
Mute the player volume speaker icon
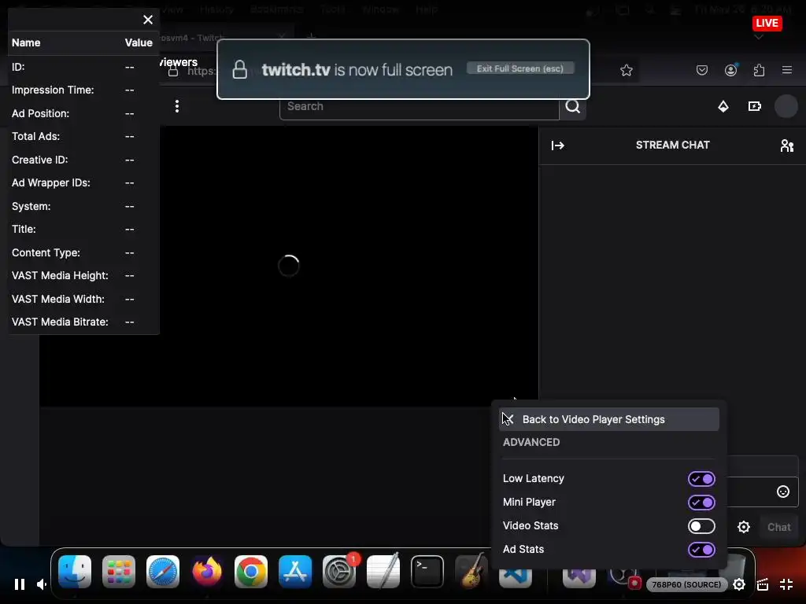[43, 584]
